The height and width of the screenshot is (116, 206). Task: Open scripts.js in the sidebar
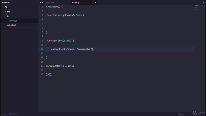point(13,21)
